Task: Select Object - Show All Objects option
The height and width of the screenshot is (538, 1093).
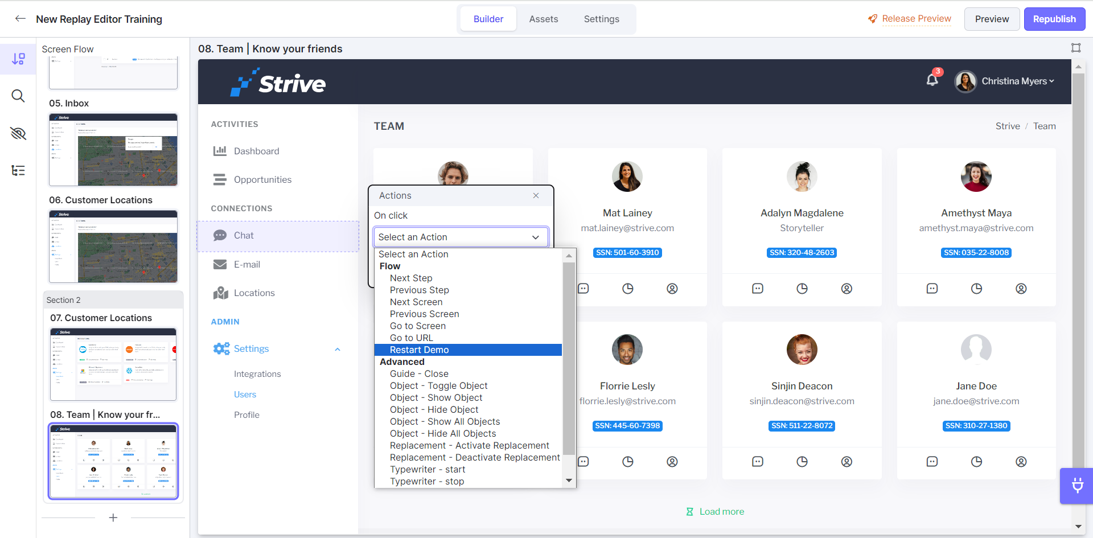Action: click(445, 421)
